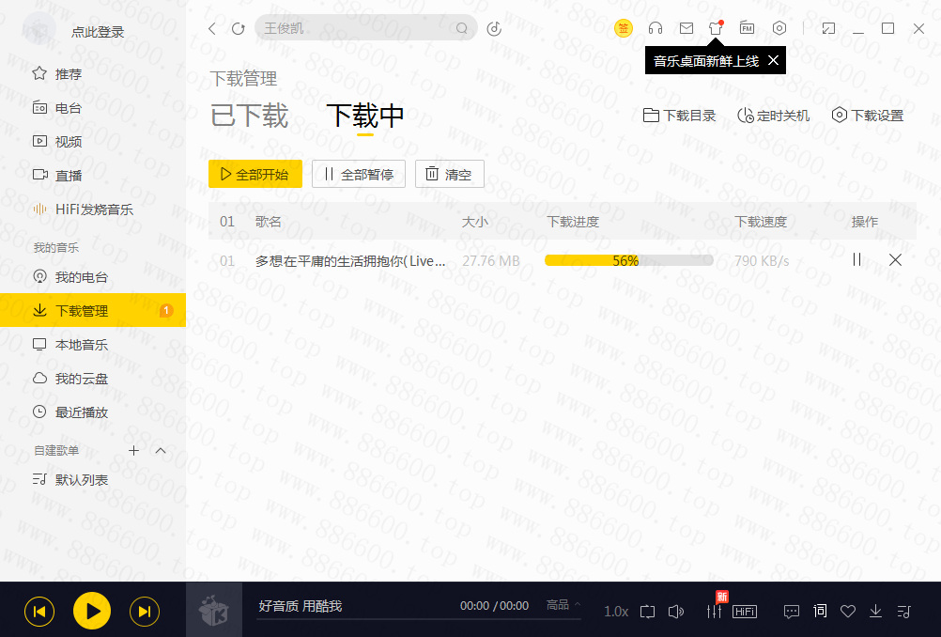Favorite the song with heart icon
Image resolution: width=941 pixels, height=637 pixels.
pyautogui.click(x=848, y=612)
